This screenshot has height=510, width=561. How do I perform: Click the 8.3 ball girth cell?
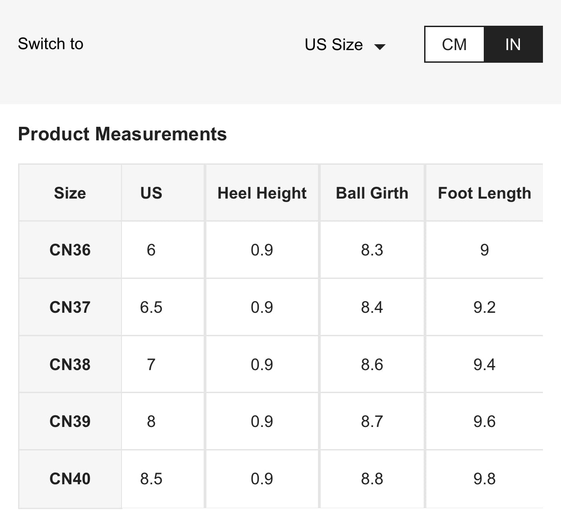tap(372, 250)
